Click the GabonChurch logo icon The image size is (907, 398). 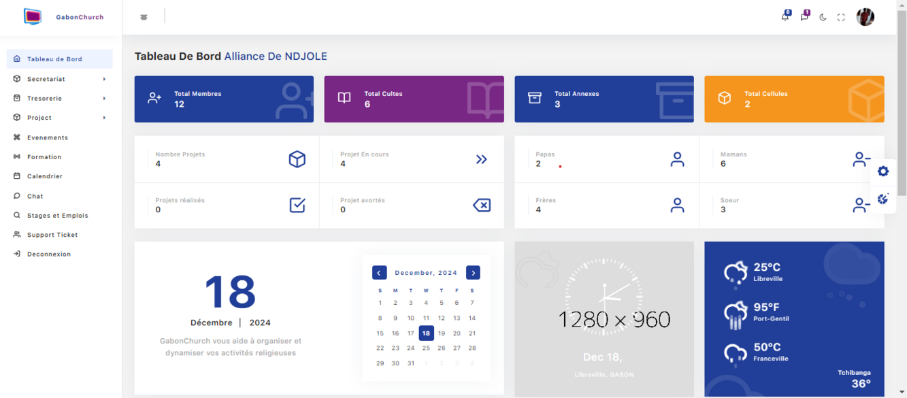tap(33, 17)
